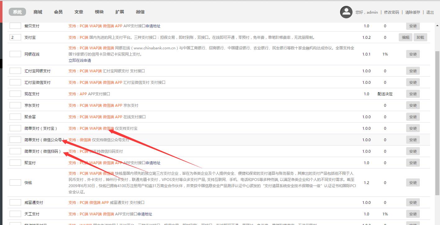The image size is (440, 225).
Task: Click the vertical scrollbar on the right
Action: 437,124
